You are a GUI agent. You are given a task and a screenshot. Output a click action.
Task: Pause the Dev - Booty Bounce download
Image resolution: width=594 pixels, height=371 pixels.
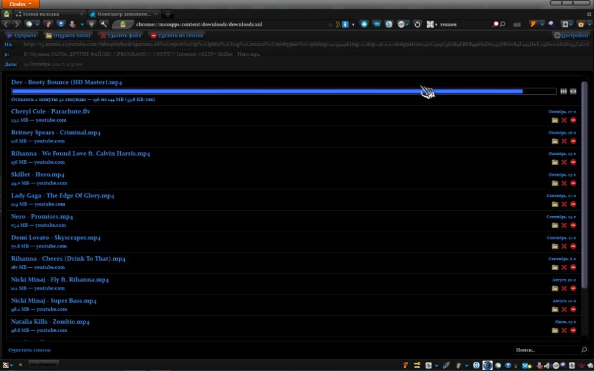point(563,91)
